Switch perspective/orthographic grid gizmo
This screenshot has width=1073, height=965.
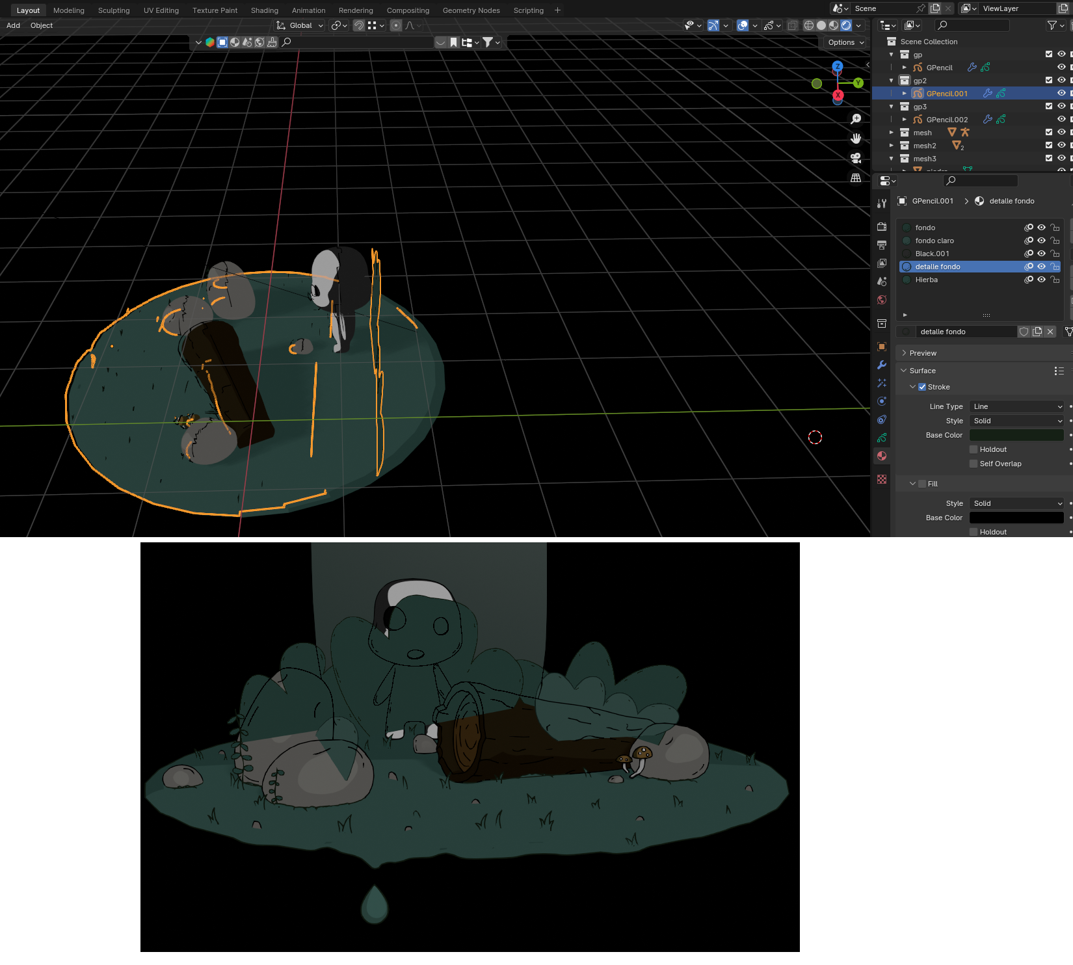(x=856, y=178)
